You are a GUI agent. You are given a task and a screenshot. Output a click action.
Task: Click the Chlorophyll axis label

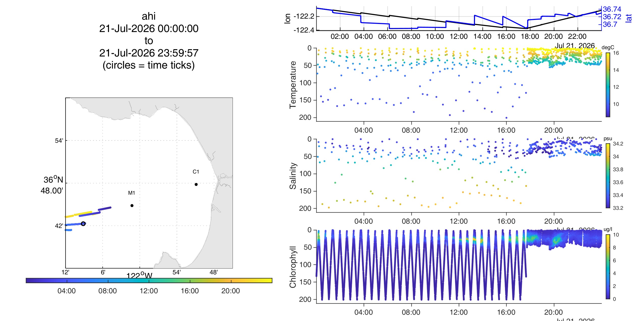pos(293,267)
